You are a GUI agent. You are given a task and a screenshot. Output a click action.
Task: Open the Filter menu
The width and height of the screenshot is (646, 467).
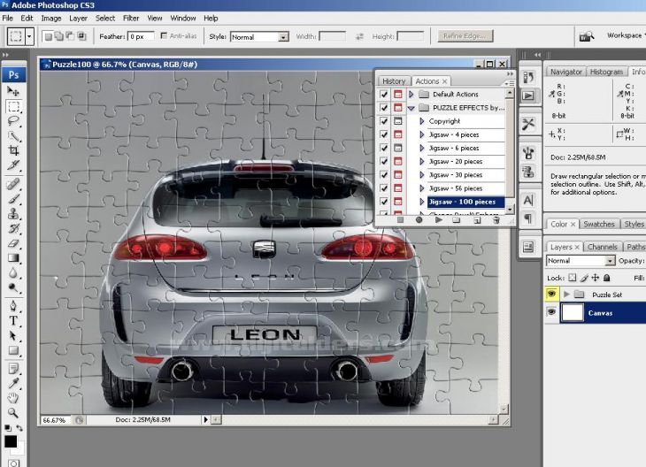click(131, 18)
